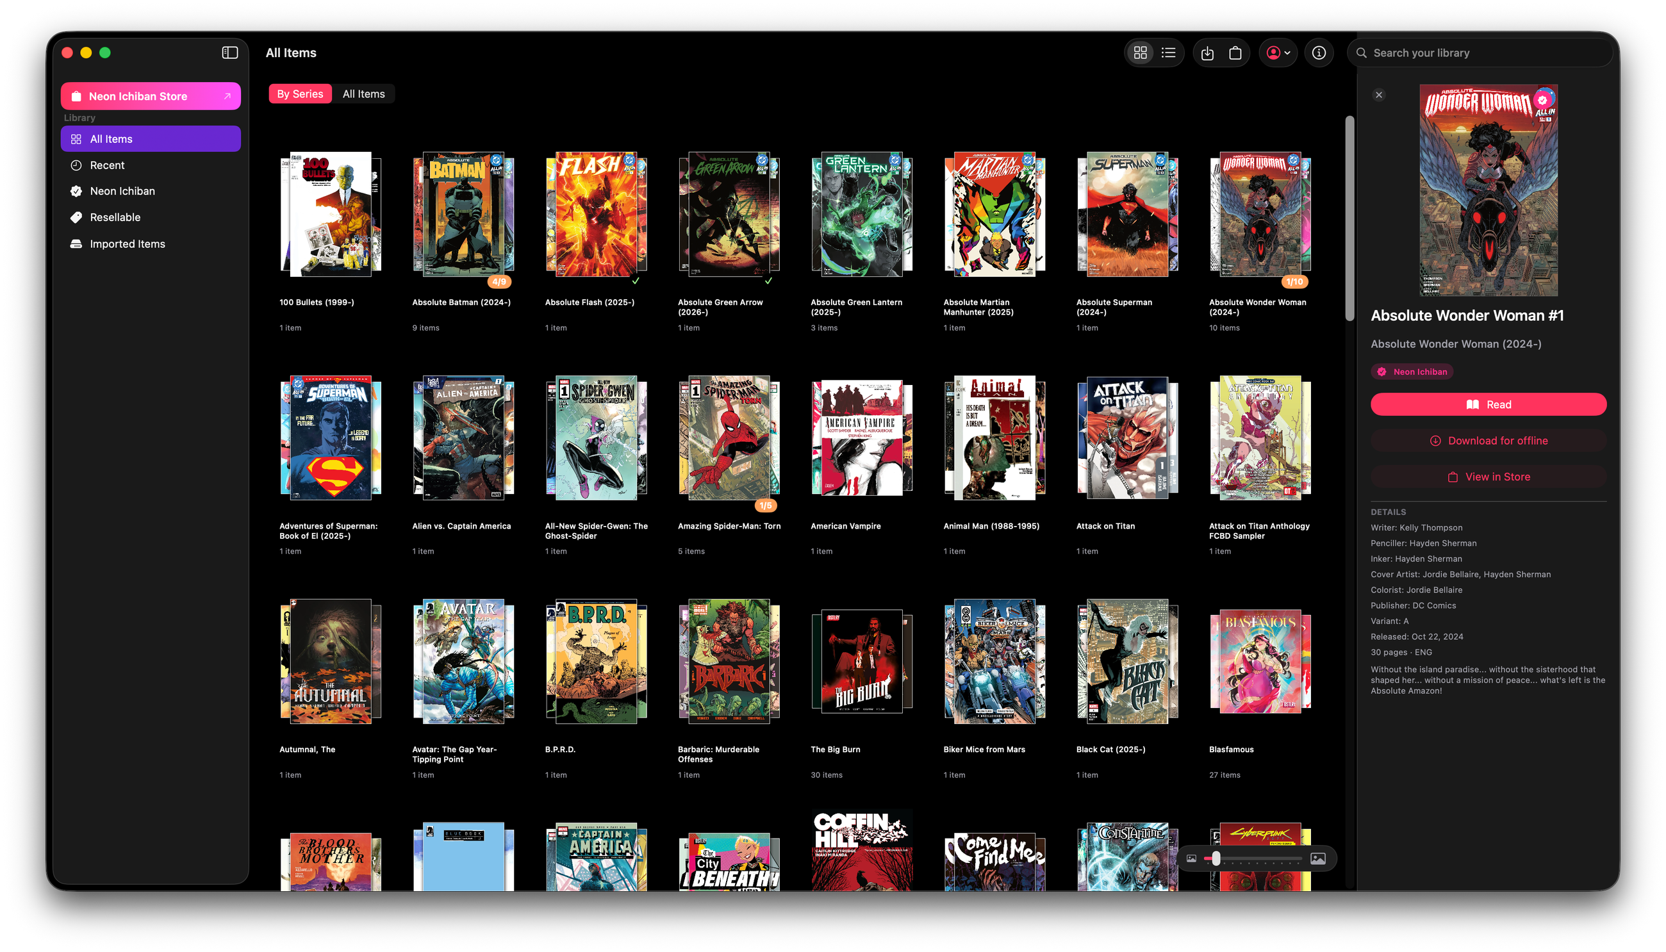Open Absolute Batman (2024-) series
1666x952 pixels.
pos(463,214)
